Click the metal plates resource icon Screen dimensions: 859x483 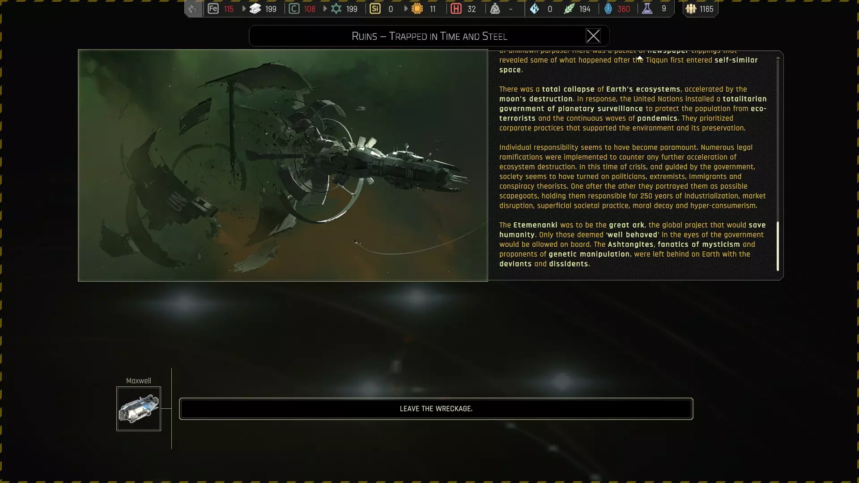pyautogui.click(x=255, y=8)
